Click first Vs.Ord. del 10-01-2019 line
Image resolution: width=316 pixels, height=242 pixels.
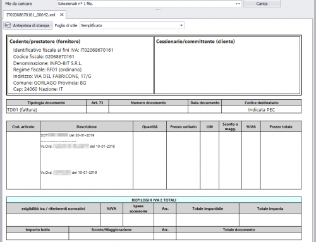[x=78, y=146]
